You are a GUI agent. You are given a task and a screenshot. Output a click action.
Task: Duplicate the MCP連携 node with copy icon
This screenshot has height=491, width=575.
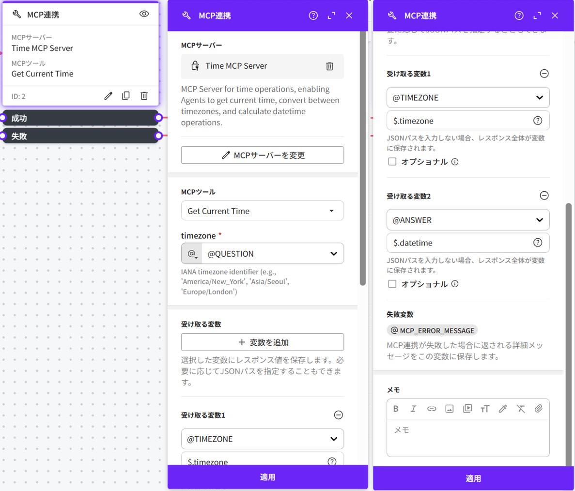tap(126, 96)
